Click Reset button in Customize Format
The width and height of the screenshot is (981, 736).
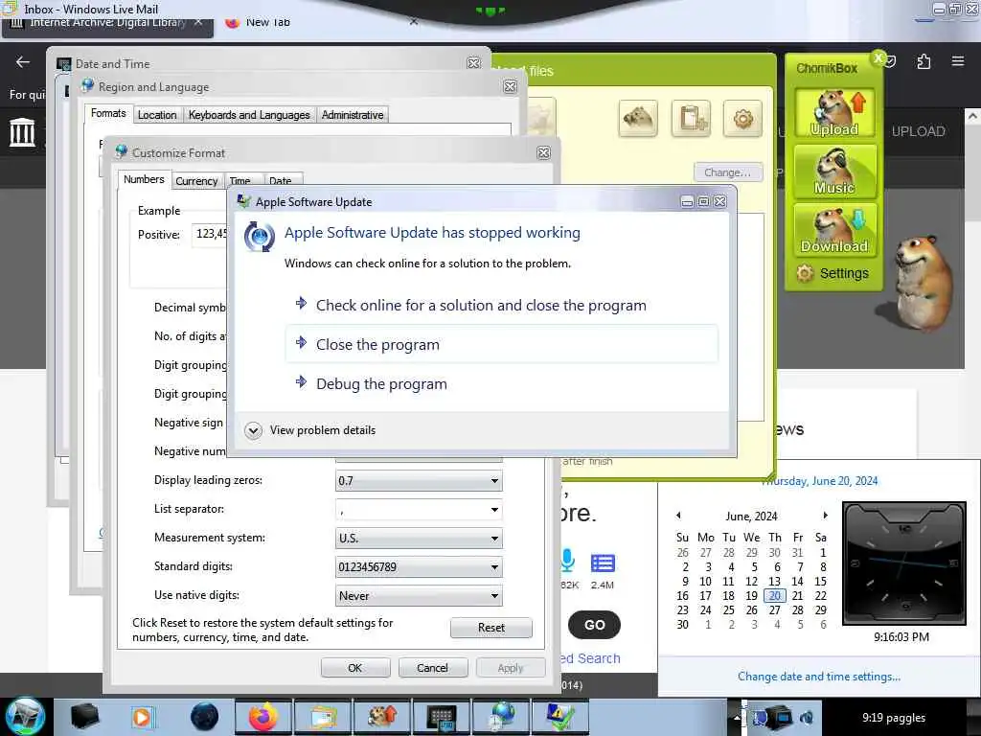[491, 628]
